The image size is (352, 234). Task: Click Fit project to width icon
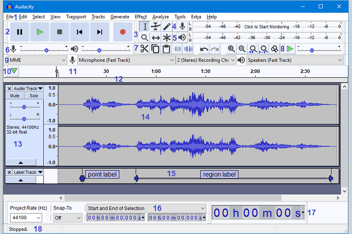[264, 49]
